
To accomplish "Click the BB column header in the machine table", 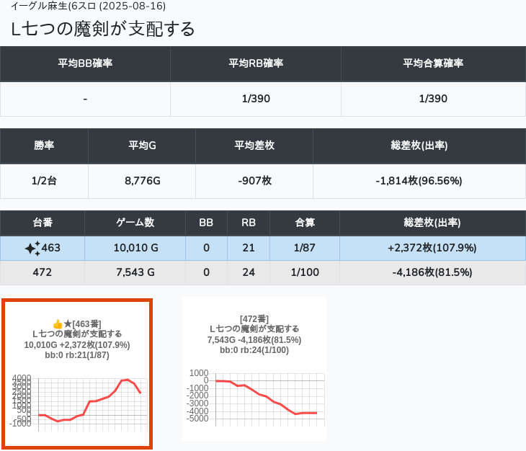I will pos(206,223).
